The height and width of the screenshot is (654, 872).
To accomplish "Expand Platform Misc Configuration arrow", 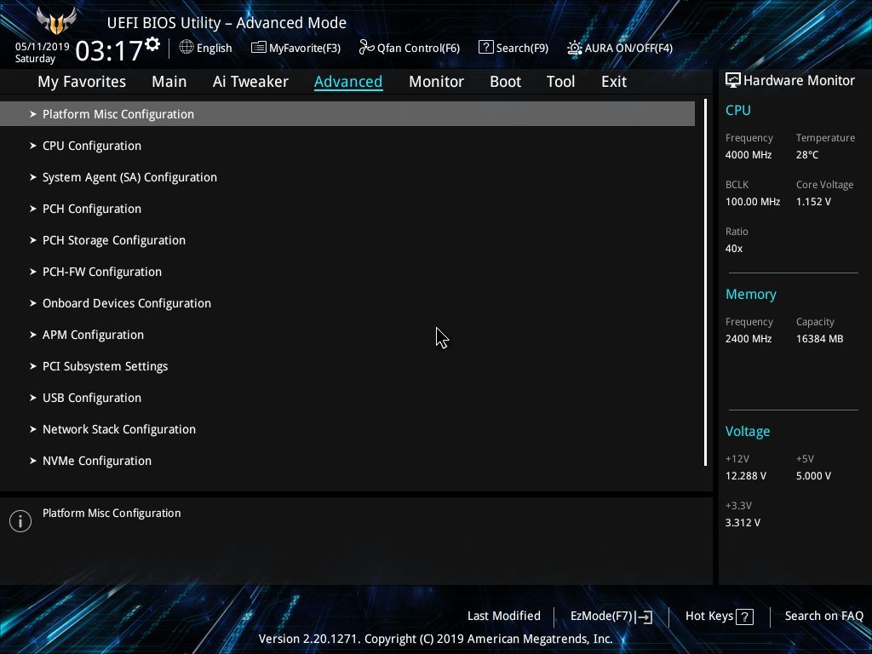I will coord(33,114).
